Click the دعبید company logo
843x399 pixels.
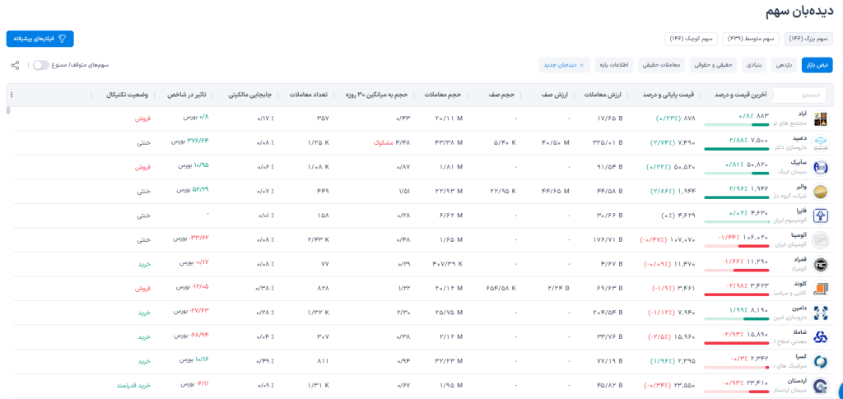[x=820, y=143]
